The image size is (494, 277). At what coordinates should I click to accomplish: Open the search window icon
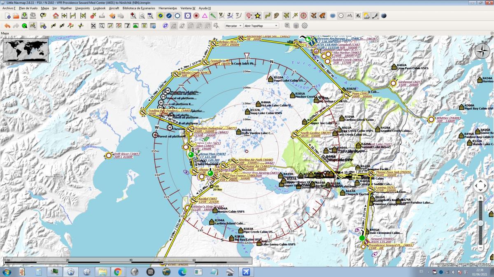pos(101,25)
